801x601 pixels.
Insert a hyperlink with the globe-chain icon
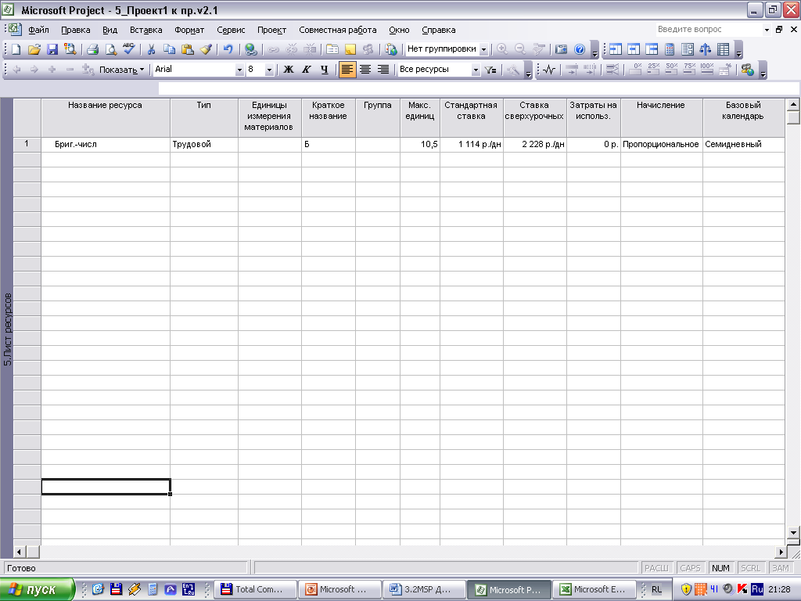250,49
